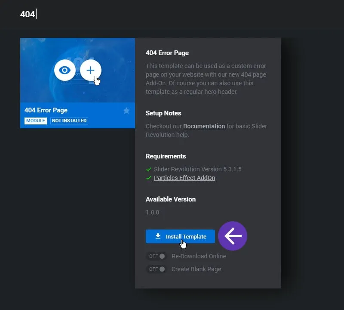Viewport: 344px width, 310px height.
Task: Click the NOT INSTALLED badge
Action: (x=69, y=121)
